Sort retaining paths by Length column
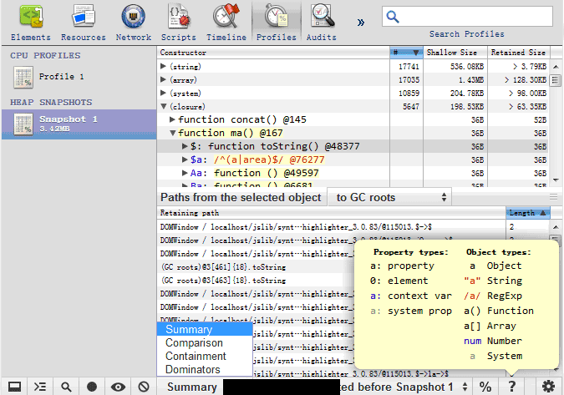Viewport: 564px width, 395px height. (x=527, y=213)
